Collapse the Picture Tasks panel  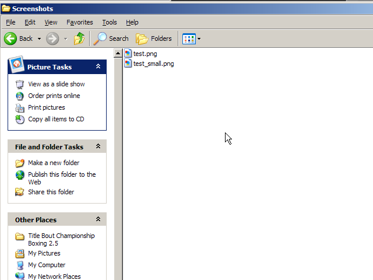tap(98, 66)
